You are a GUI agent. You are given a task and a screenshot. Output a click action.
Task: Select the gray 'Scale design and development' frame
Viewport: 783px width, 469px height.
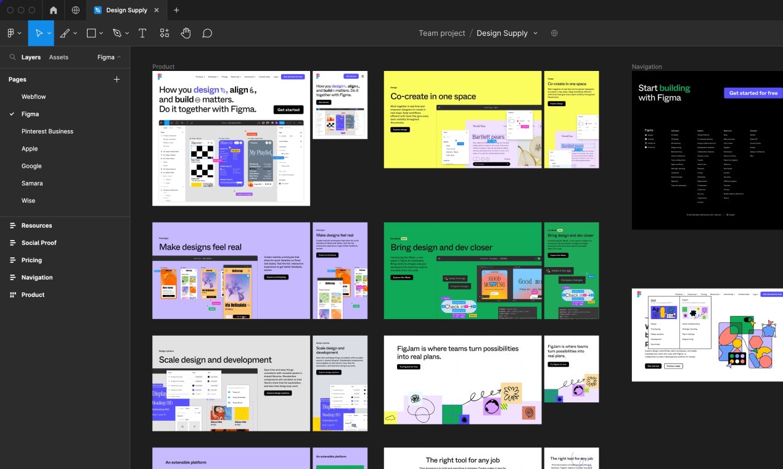click(231, 383)
